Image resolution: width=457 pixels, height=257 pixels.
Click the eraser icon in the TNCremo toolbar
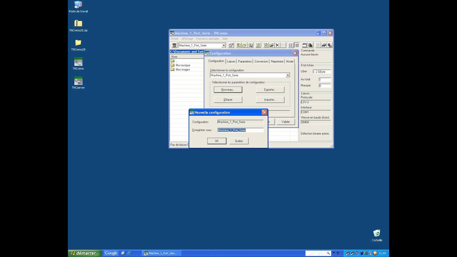coord(324,45)
